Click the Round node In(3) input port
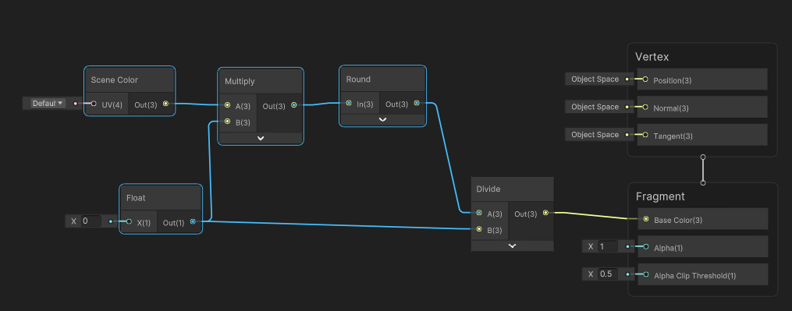Screen dimensions: 792x311 (349, 104)
